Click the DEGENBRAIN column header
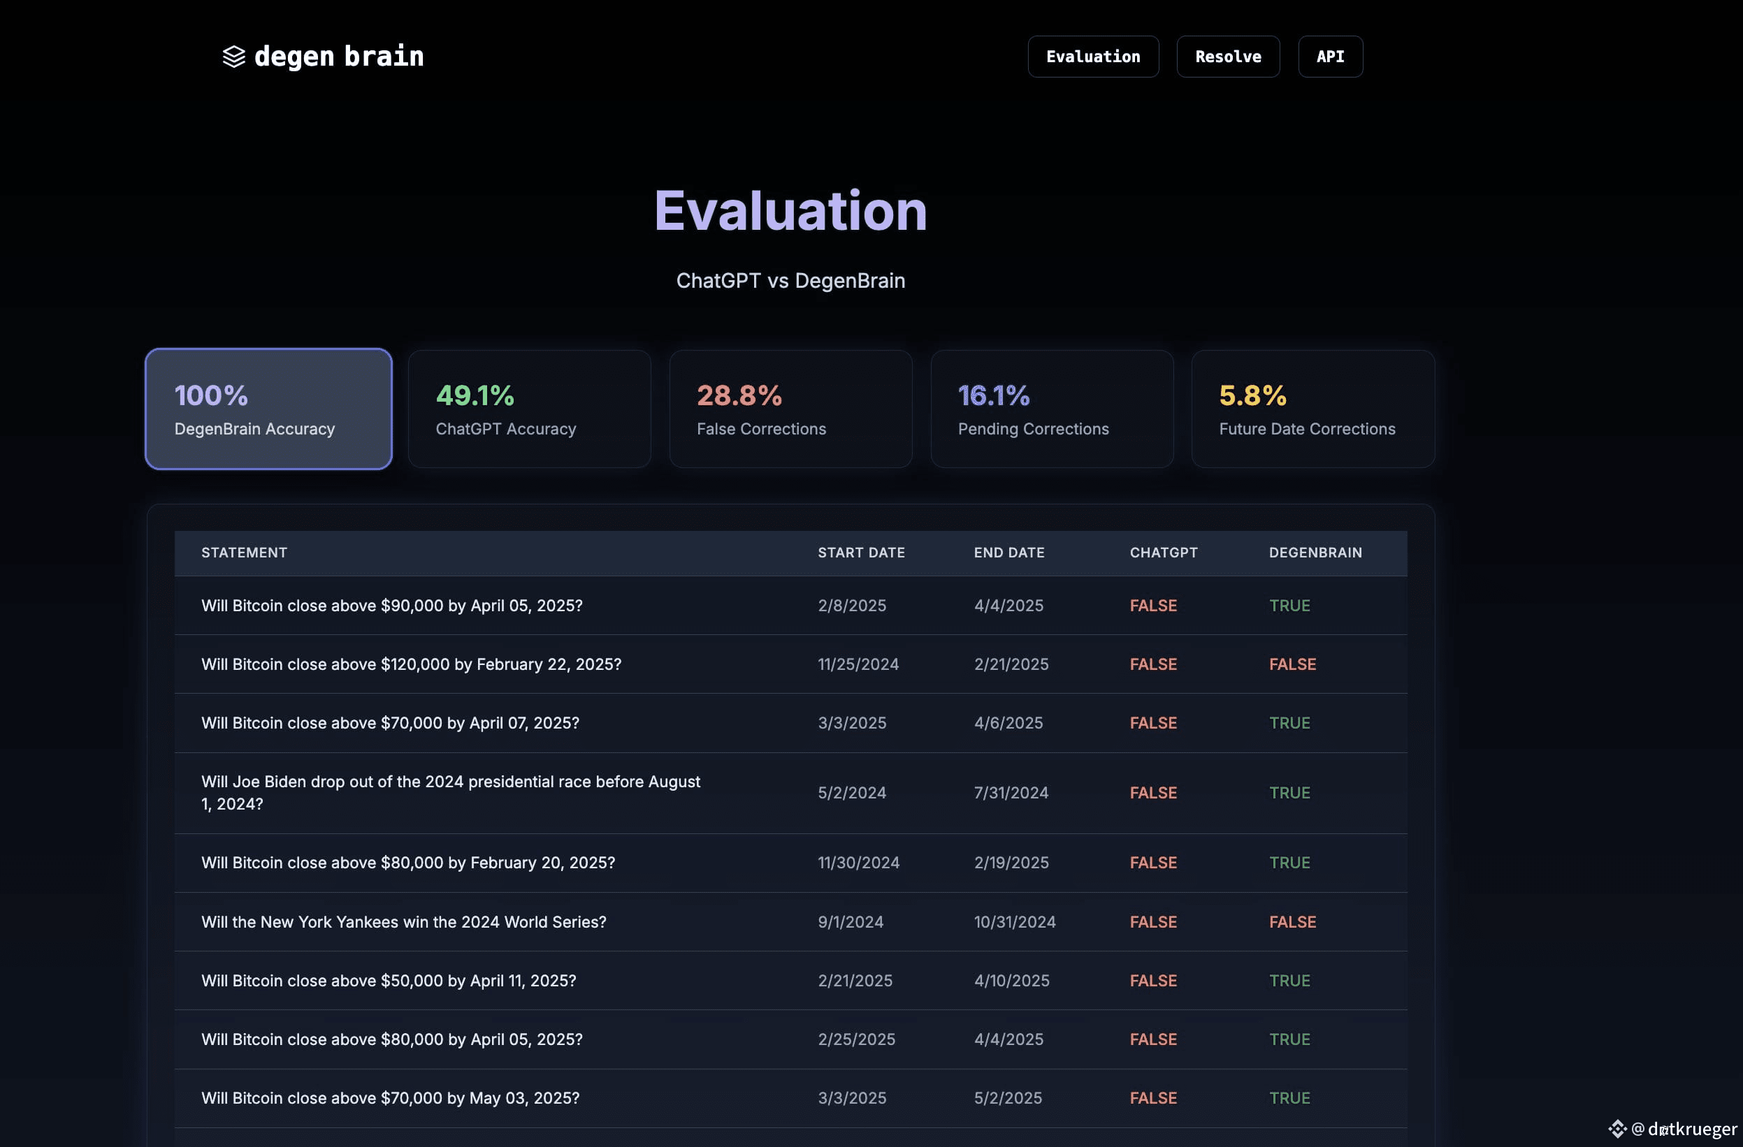 (1315, 553)
